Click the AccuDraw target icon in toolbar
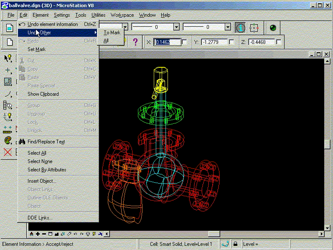 254,28
